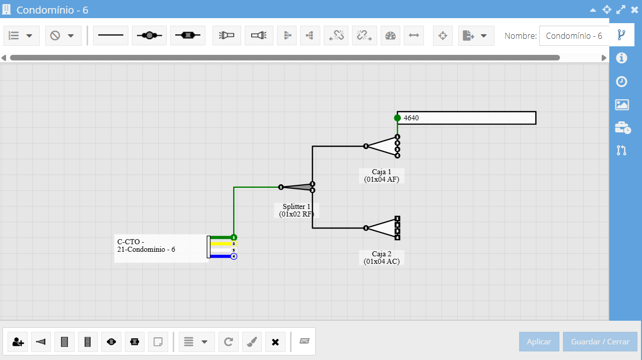Add a sticky note
This screenshot has width=642, height=360.
tap(158, 342)
